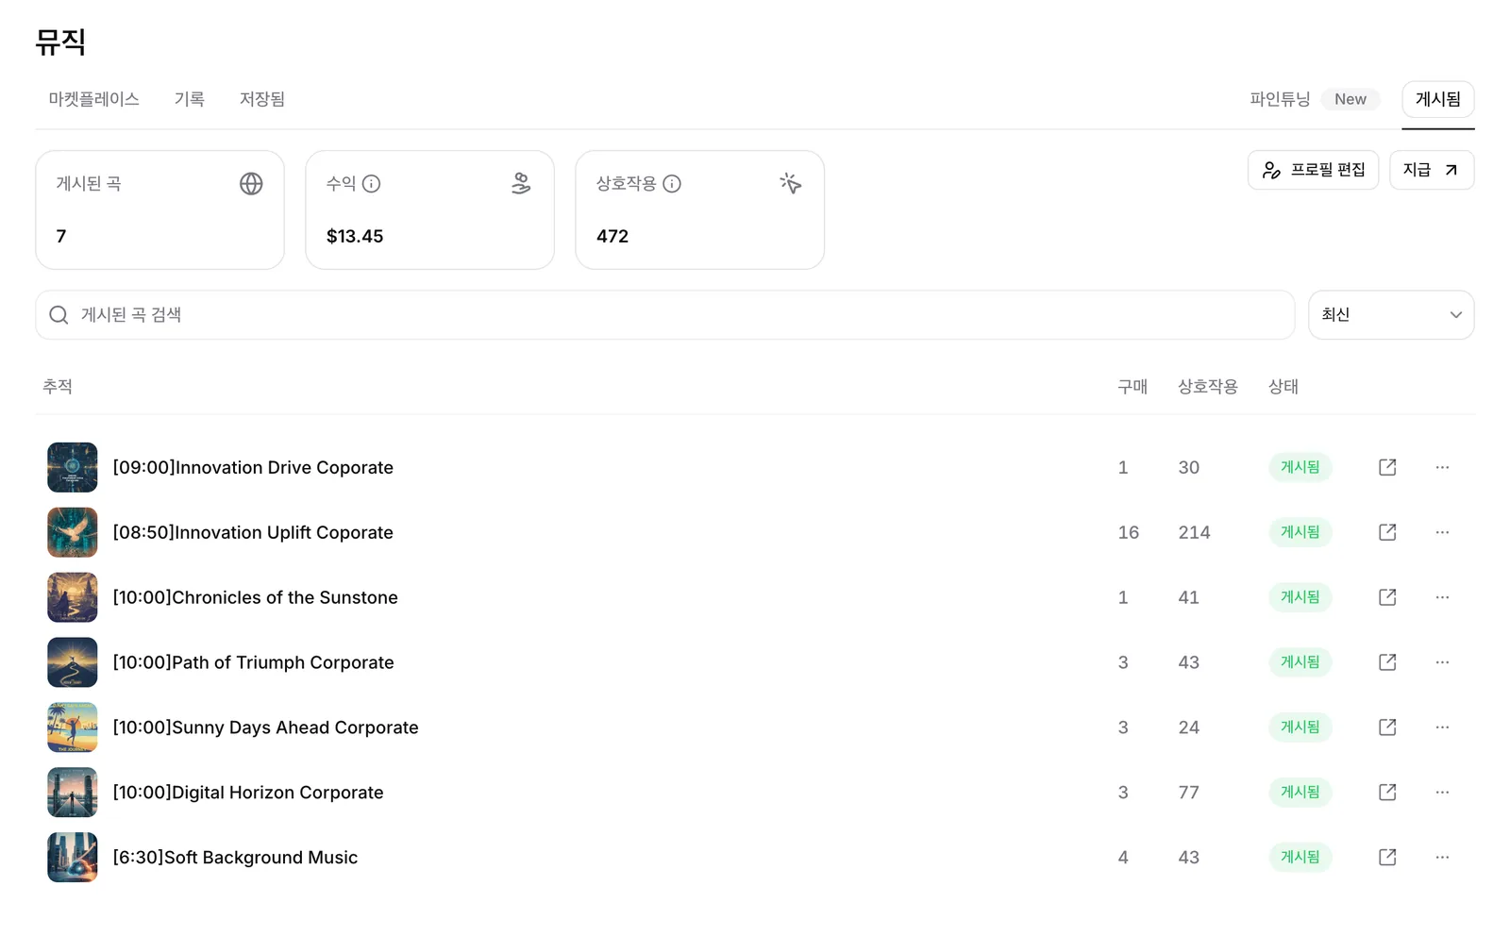Click globe icon in 게시된 곡 card
The height and width of the screenshot is (936, 1510).
[x=251, y=184]
